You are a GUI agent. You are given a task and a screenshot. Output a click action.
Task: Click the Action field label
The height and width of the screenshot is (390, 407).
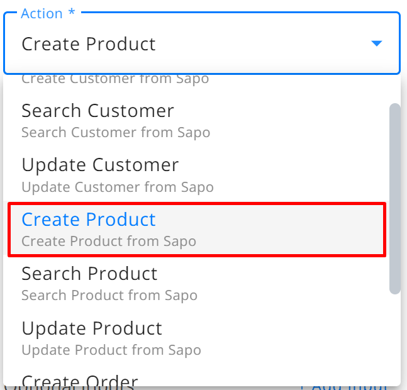point(42,13)
